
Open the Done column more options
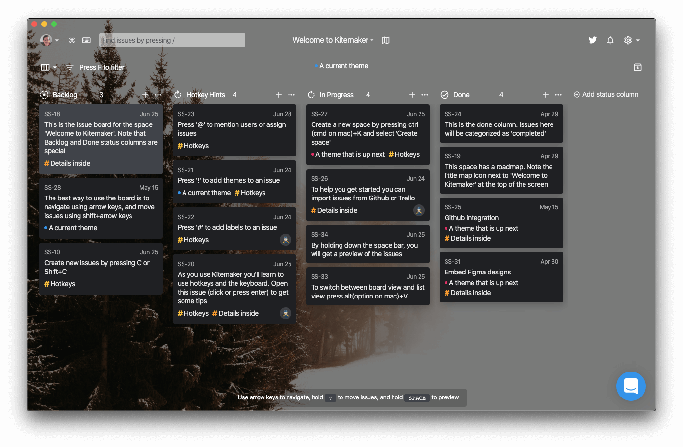coord(558,95)
